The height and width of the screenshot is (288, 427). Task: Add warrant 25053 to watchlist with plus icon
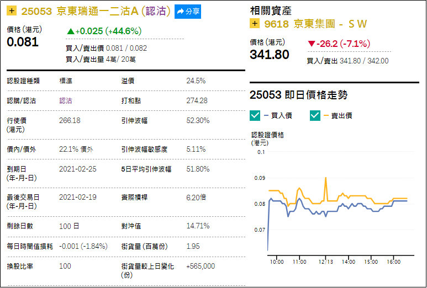(x=12, y=11)
